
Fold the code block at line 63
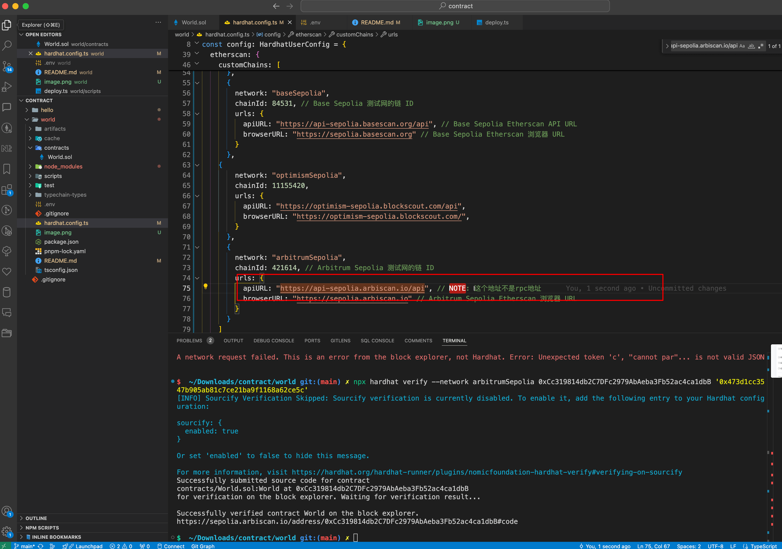[x=197, y=165]
